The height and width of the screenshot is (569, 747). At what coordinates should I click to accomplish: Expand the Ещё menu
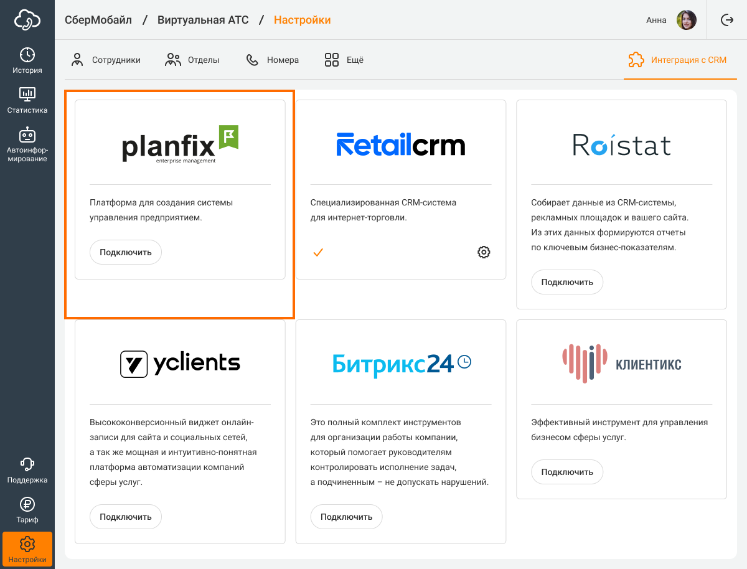coord(344,60)
